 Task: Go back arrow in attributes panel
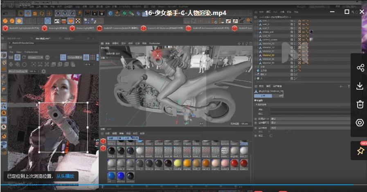pyautogui.click(x=341, y=87)
